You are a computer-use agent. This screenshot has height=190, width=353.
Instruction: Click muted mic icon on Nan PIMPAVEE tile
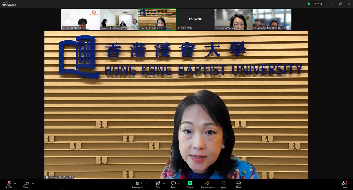64,28
